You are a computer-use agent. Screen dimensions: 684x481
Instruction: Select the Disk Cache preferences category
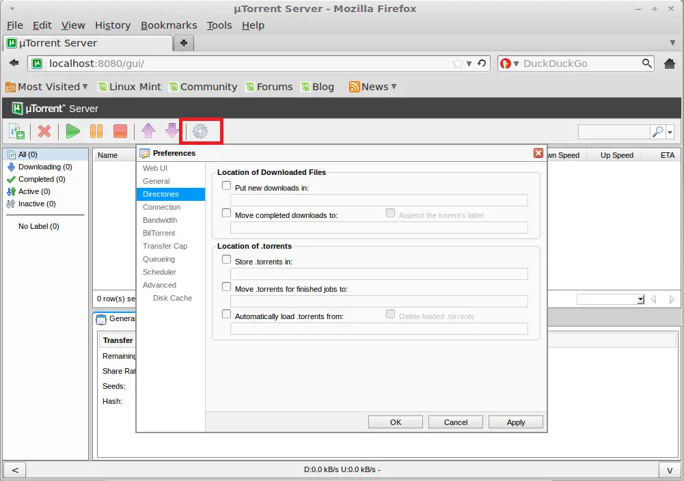click(172, 298)
